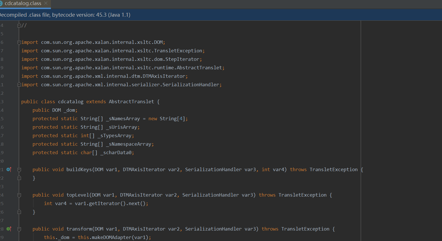Click TransletException in buildKeys throws clause
The width and height of the screenshot is (442, 241).
(x=334, y=169)
